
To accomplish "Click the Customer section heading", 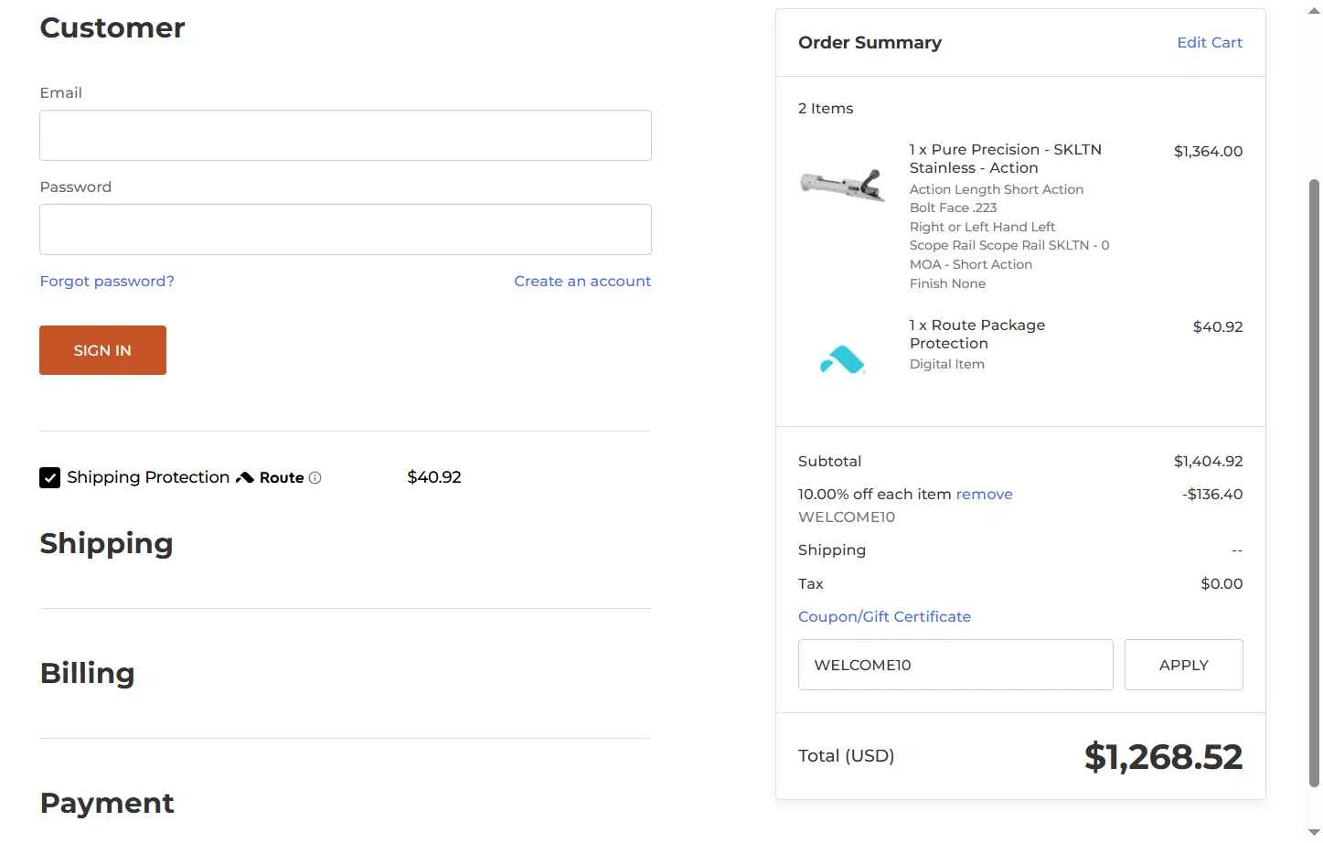I will [112, 28].
